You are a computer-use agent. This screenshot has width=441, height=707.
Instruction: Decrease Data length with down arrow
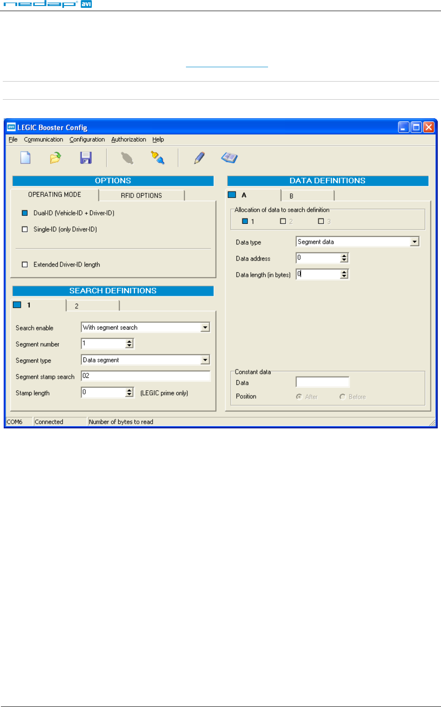click(x=344, y=277)
